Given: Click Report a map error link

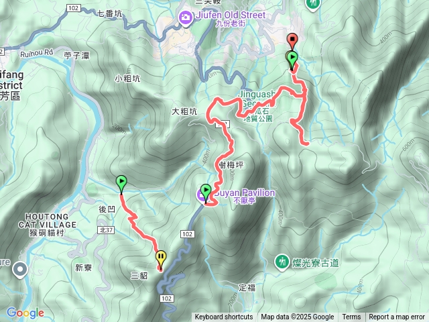Looking at the screenshot, I should click(396, 317).
